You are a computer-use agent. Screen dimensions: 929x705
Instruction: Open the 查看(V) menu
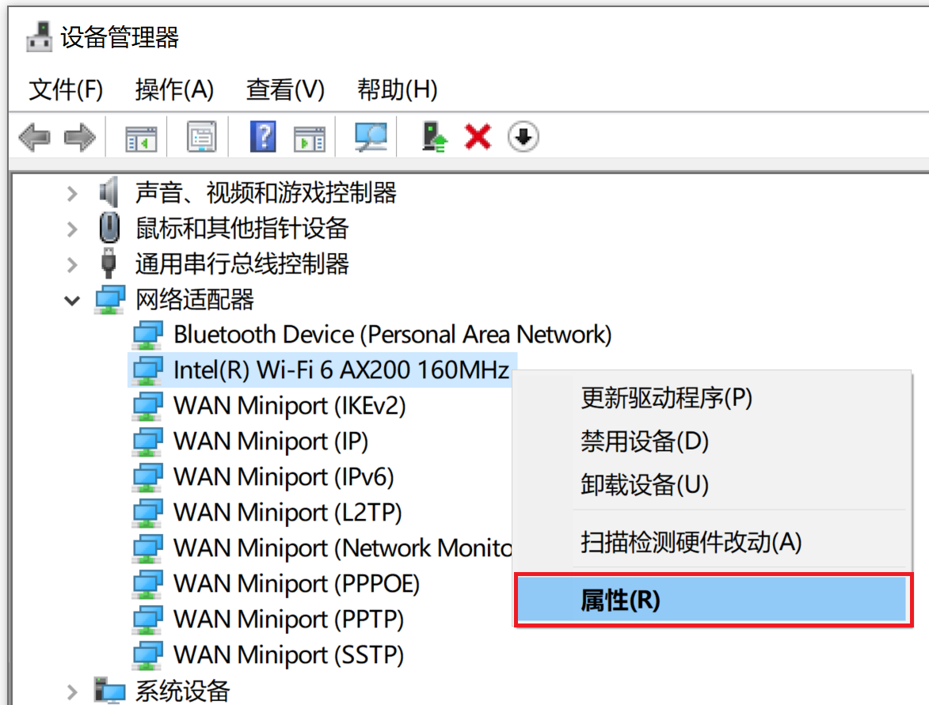tap(285, 89)
